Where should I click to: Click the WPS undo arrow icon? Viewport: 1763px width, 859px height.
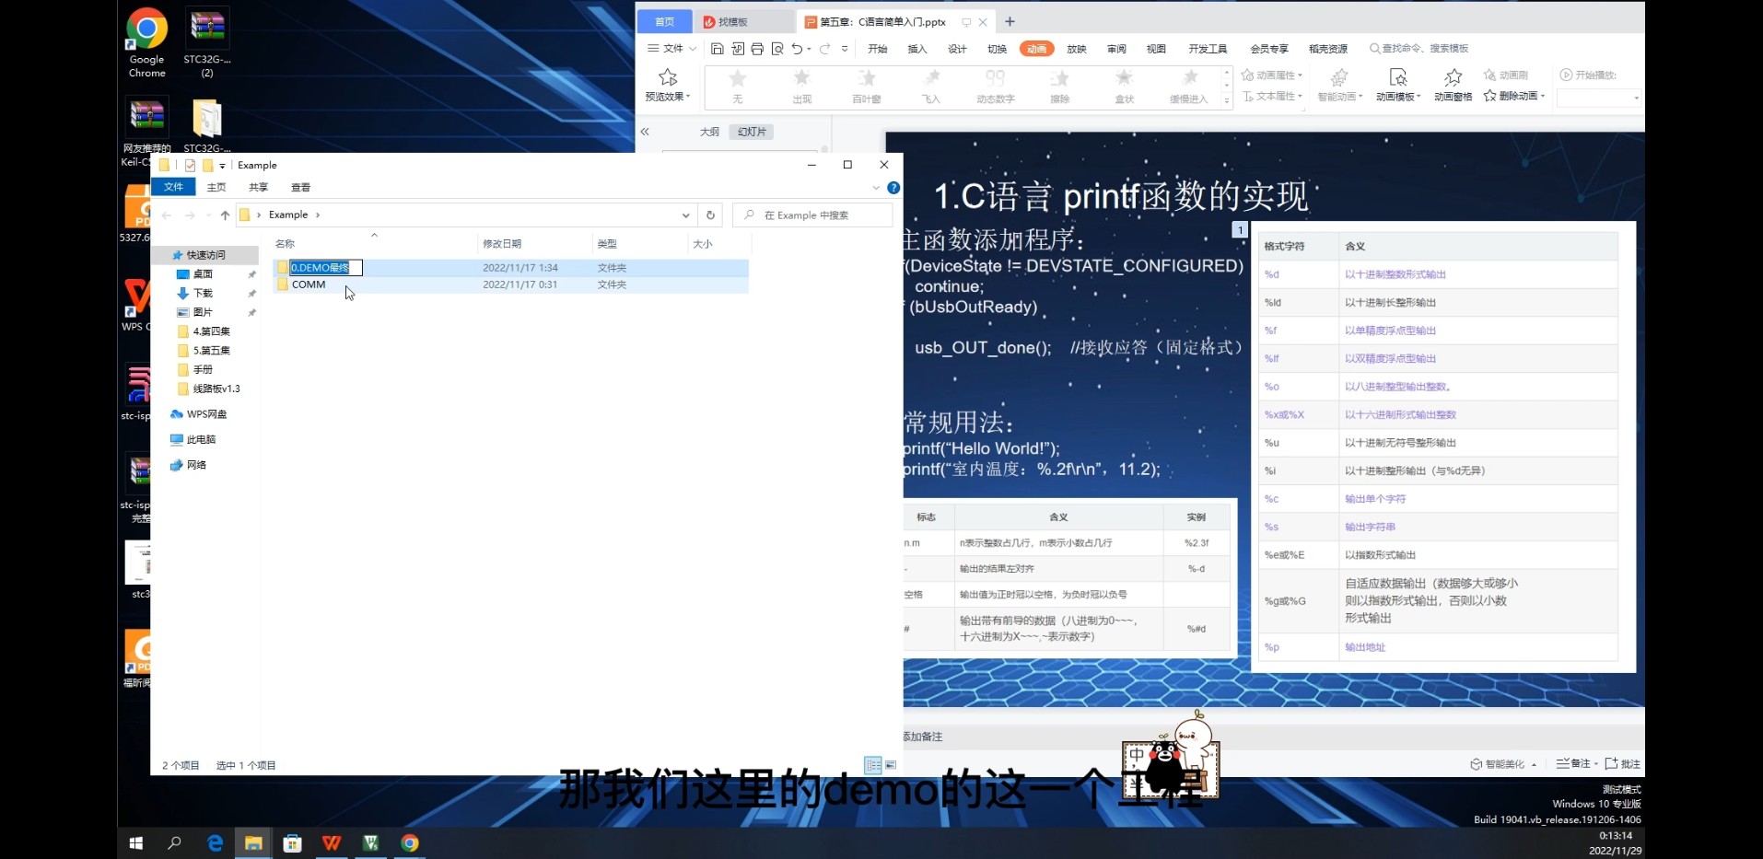point(797,49)
